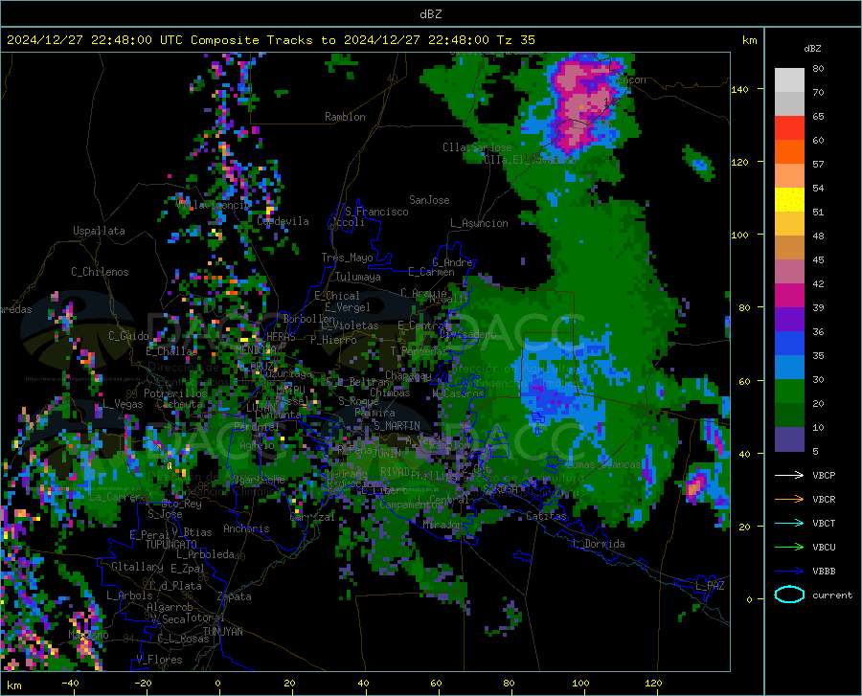
Task: Pick the magenta 42 dBZ color swatch
Action: (x=789, y=296)
